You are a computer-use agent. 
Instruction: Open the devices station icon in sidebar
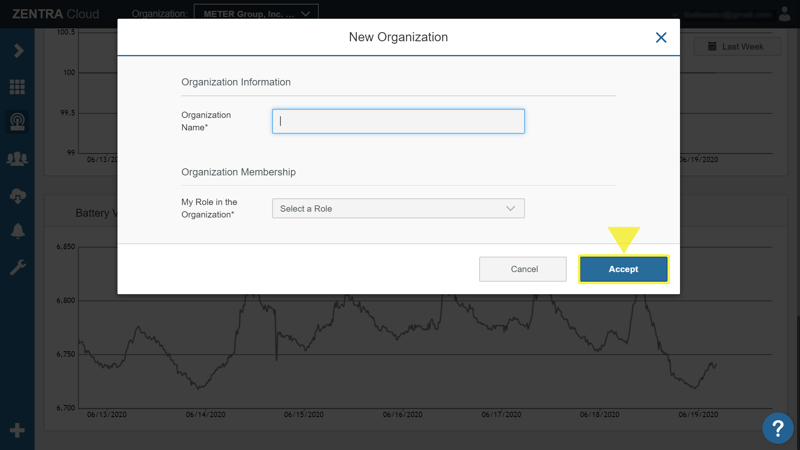(17, 122)
